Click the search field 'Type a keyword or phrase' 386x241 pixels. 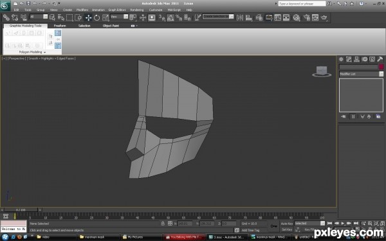tap(302, 4)
